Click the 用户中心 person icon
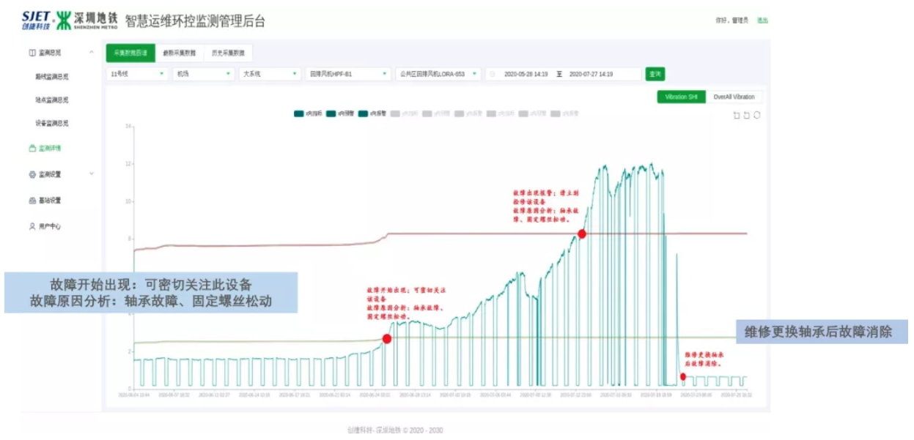The height and width of the screenshot is (440, 914). (x=32, y=227)
